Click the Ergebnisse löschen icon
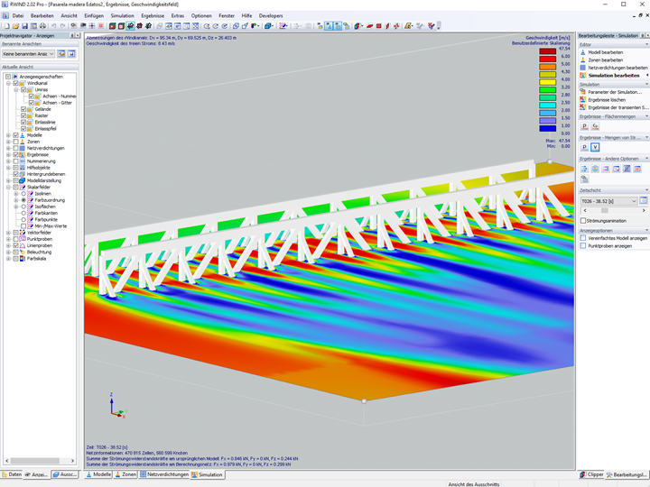650x487 pixels. coord(583,100)
